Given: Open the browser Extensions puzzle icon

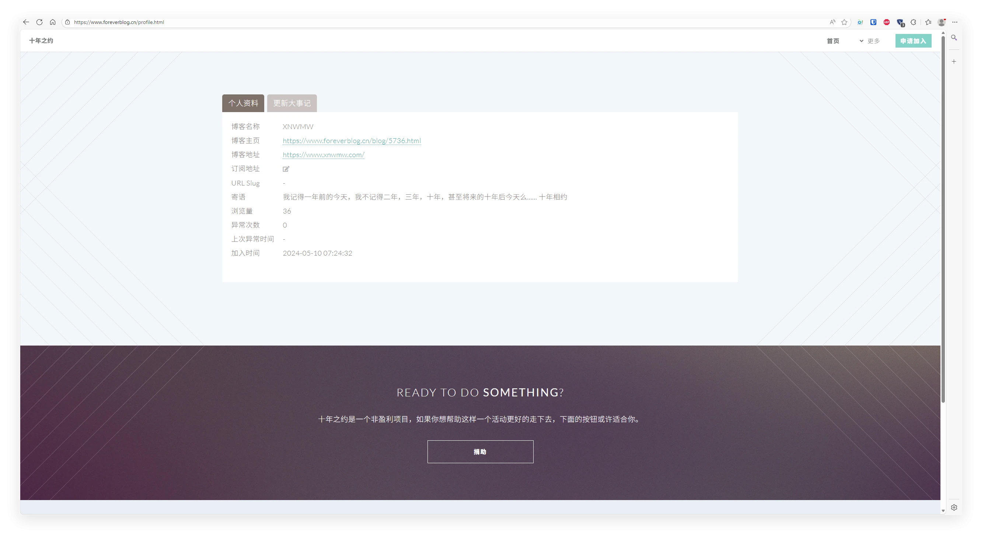Looking at the screenshot, I should [913, 22].
